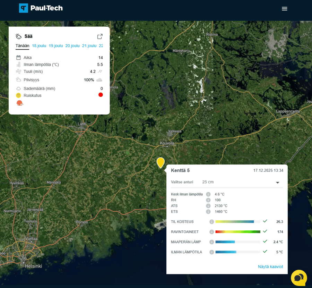Click info icon next to RH
Viewport: 312px width, 288px height.
pos(208,200)
